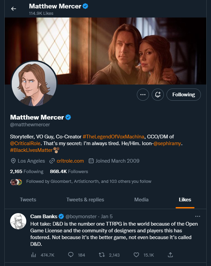Open Cam Banks tweet more options
The width and height of the screenshot is (211, 266).
pos(198,216)
